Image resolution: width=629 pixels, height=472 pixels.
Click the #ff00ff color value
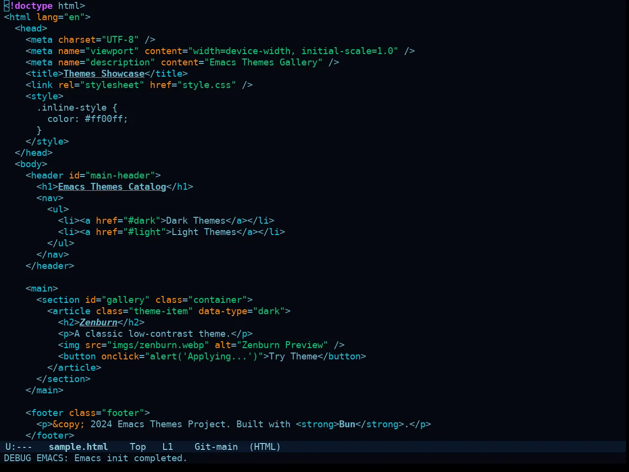(x=104, y=119)
